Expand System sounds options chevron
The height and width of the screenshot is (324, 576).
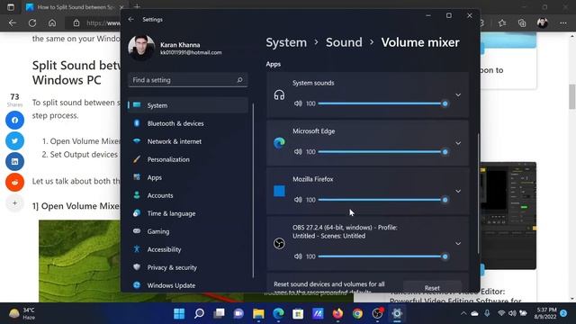[x=458, y=95]
